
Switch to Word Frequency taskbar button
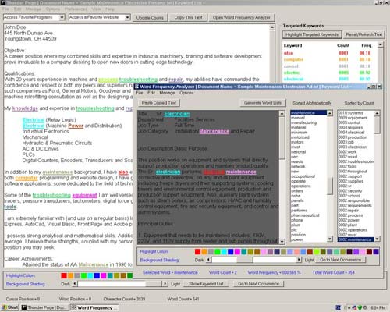click(x=94, y=307)
